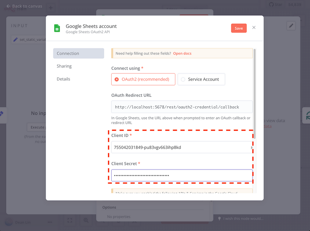Select OAuth2 (recommended) radio option

tap(143, 79)
